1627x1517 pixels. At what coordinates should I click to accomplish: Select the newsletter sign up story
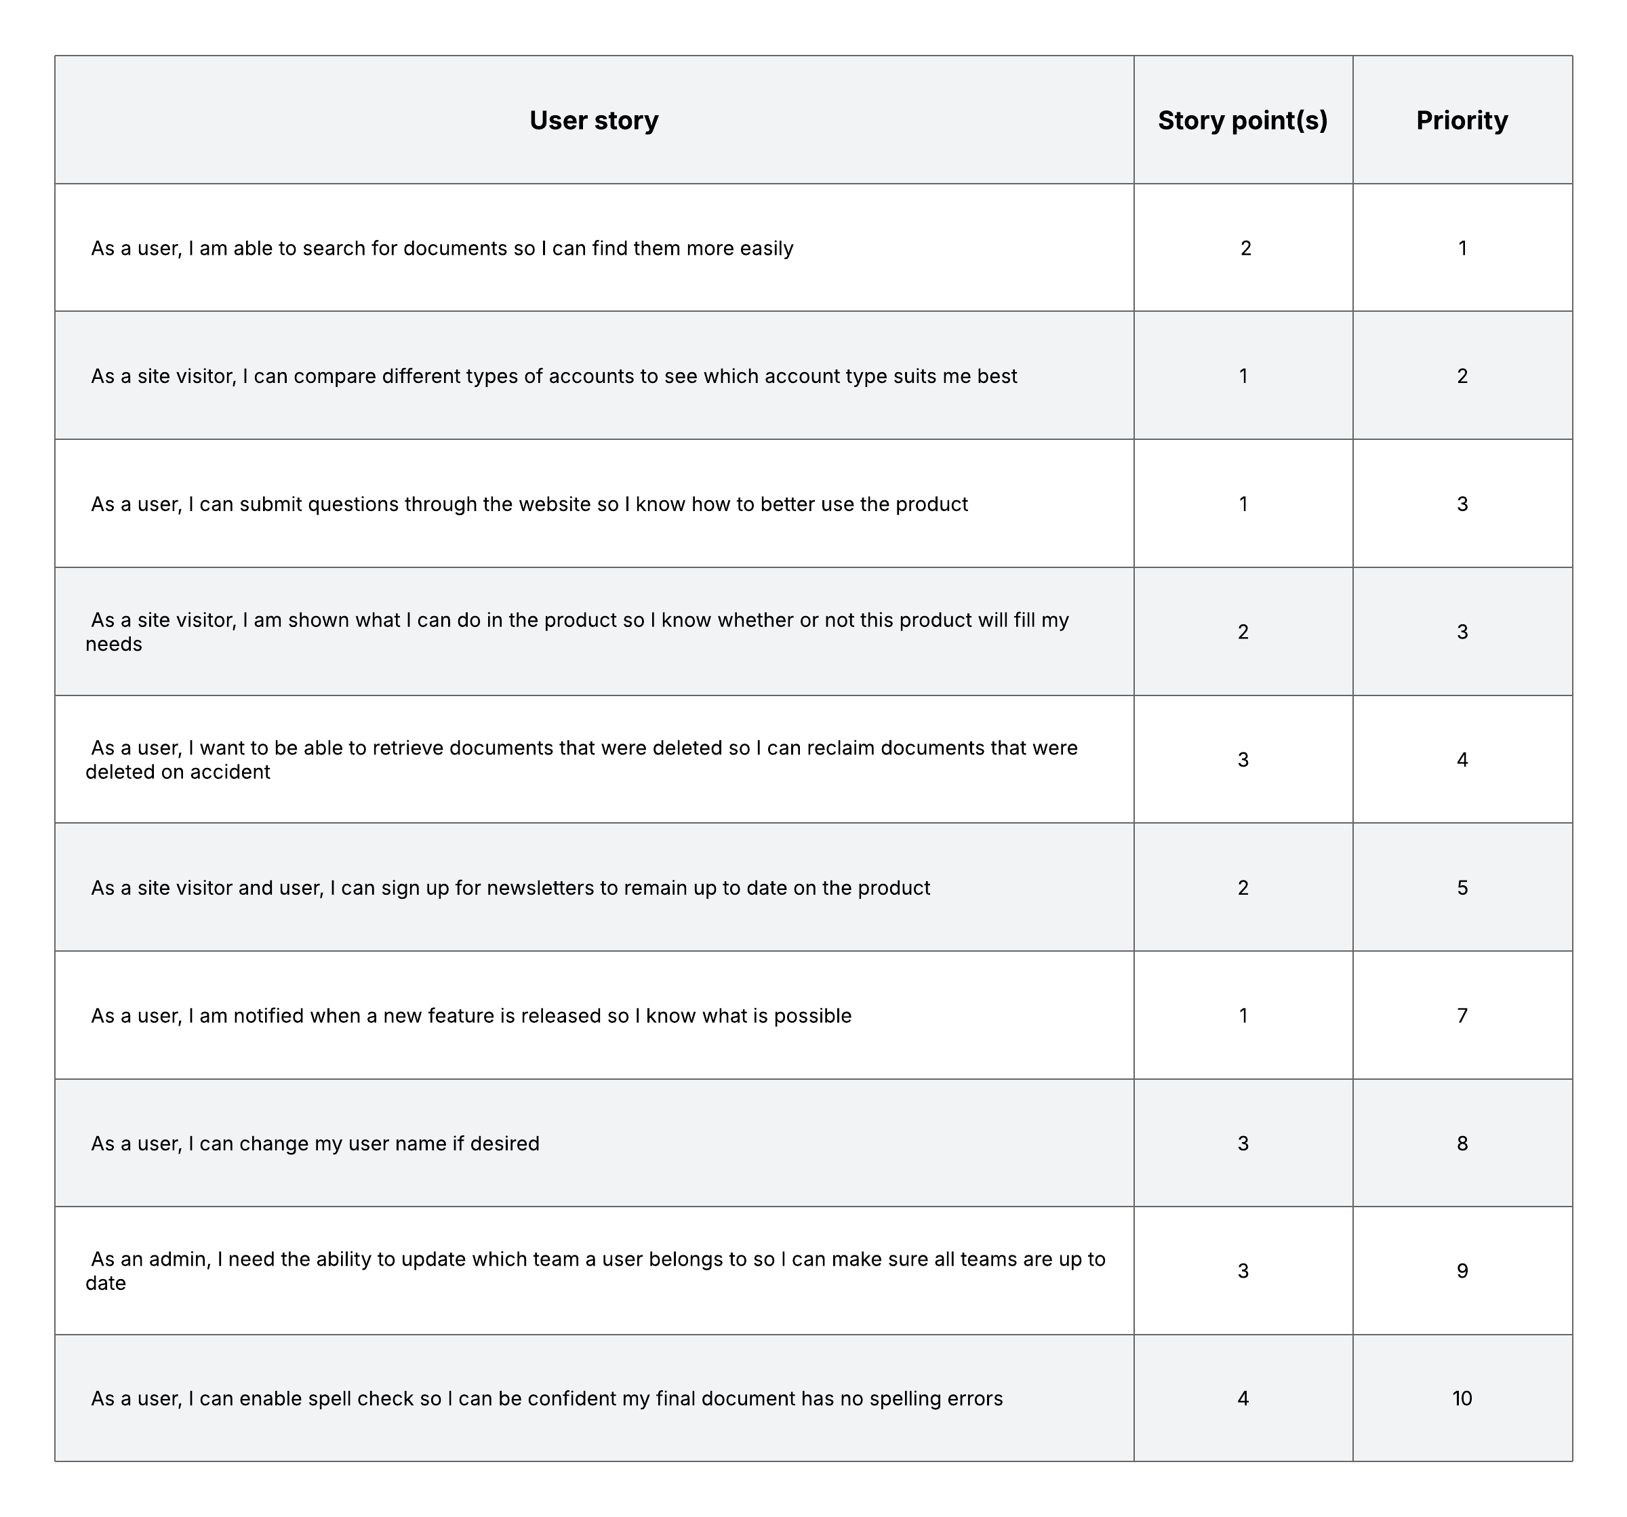click(x=510, y=888)
